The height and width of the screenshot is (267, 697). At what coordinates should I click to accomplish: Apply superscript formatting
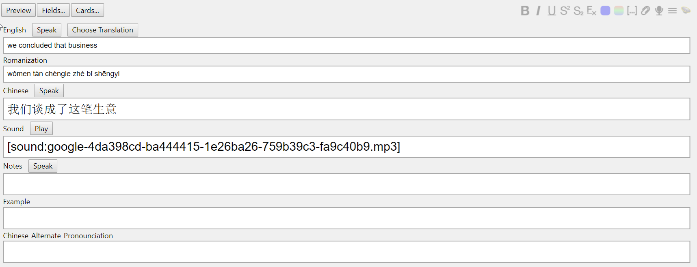tap(565, 11)
